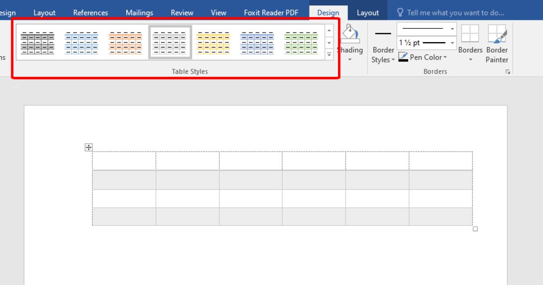
Task: Click the Borders grid icon
Action: coord(470,34)
